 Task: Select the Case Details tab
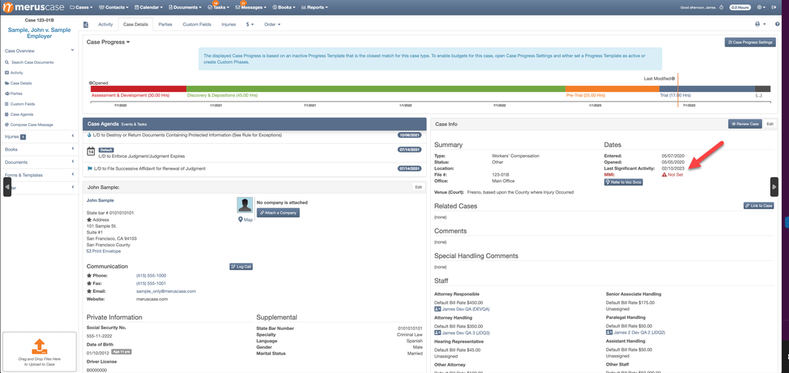pos(136,24)
